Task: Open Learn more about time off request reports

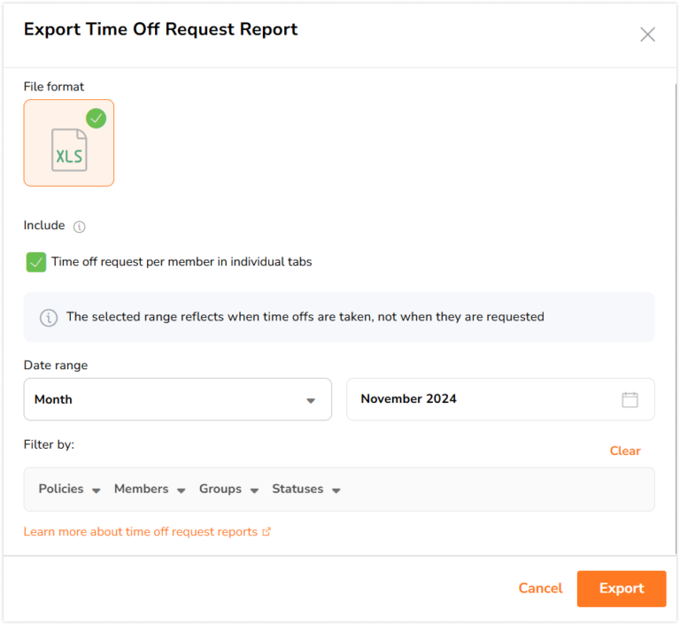Action: (x=141, y=532)
